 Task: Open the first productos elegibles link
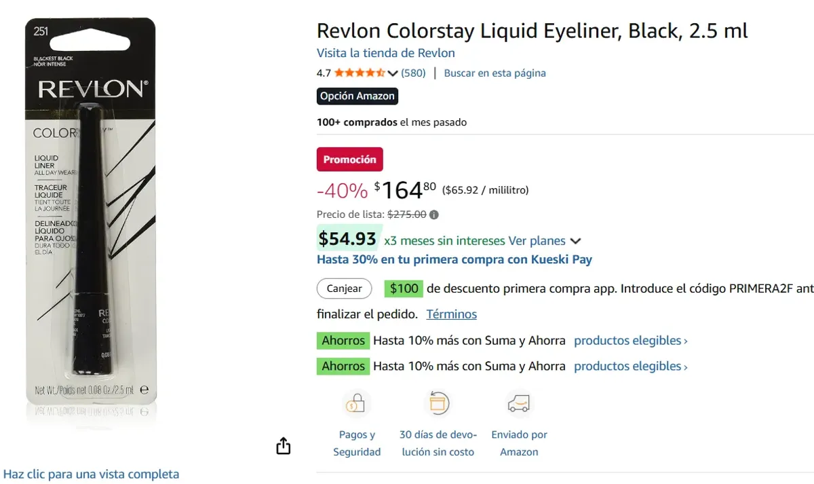(x=629, y=340)
